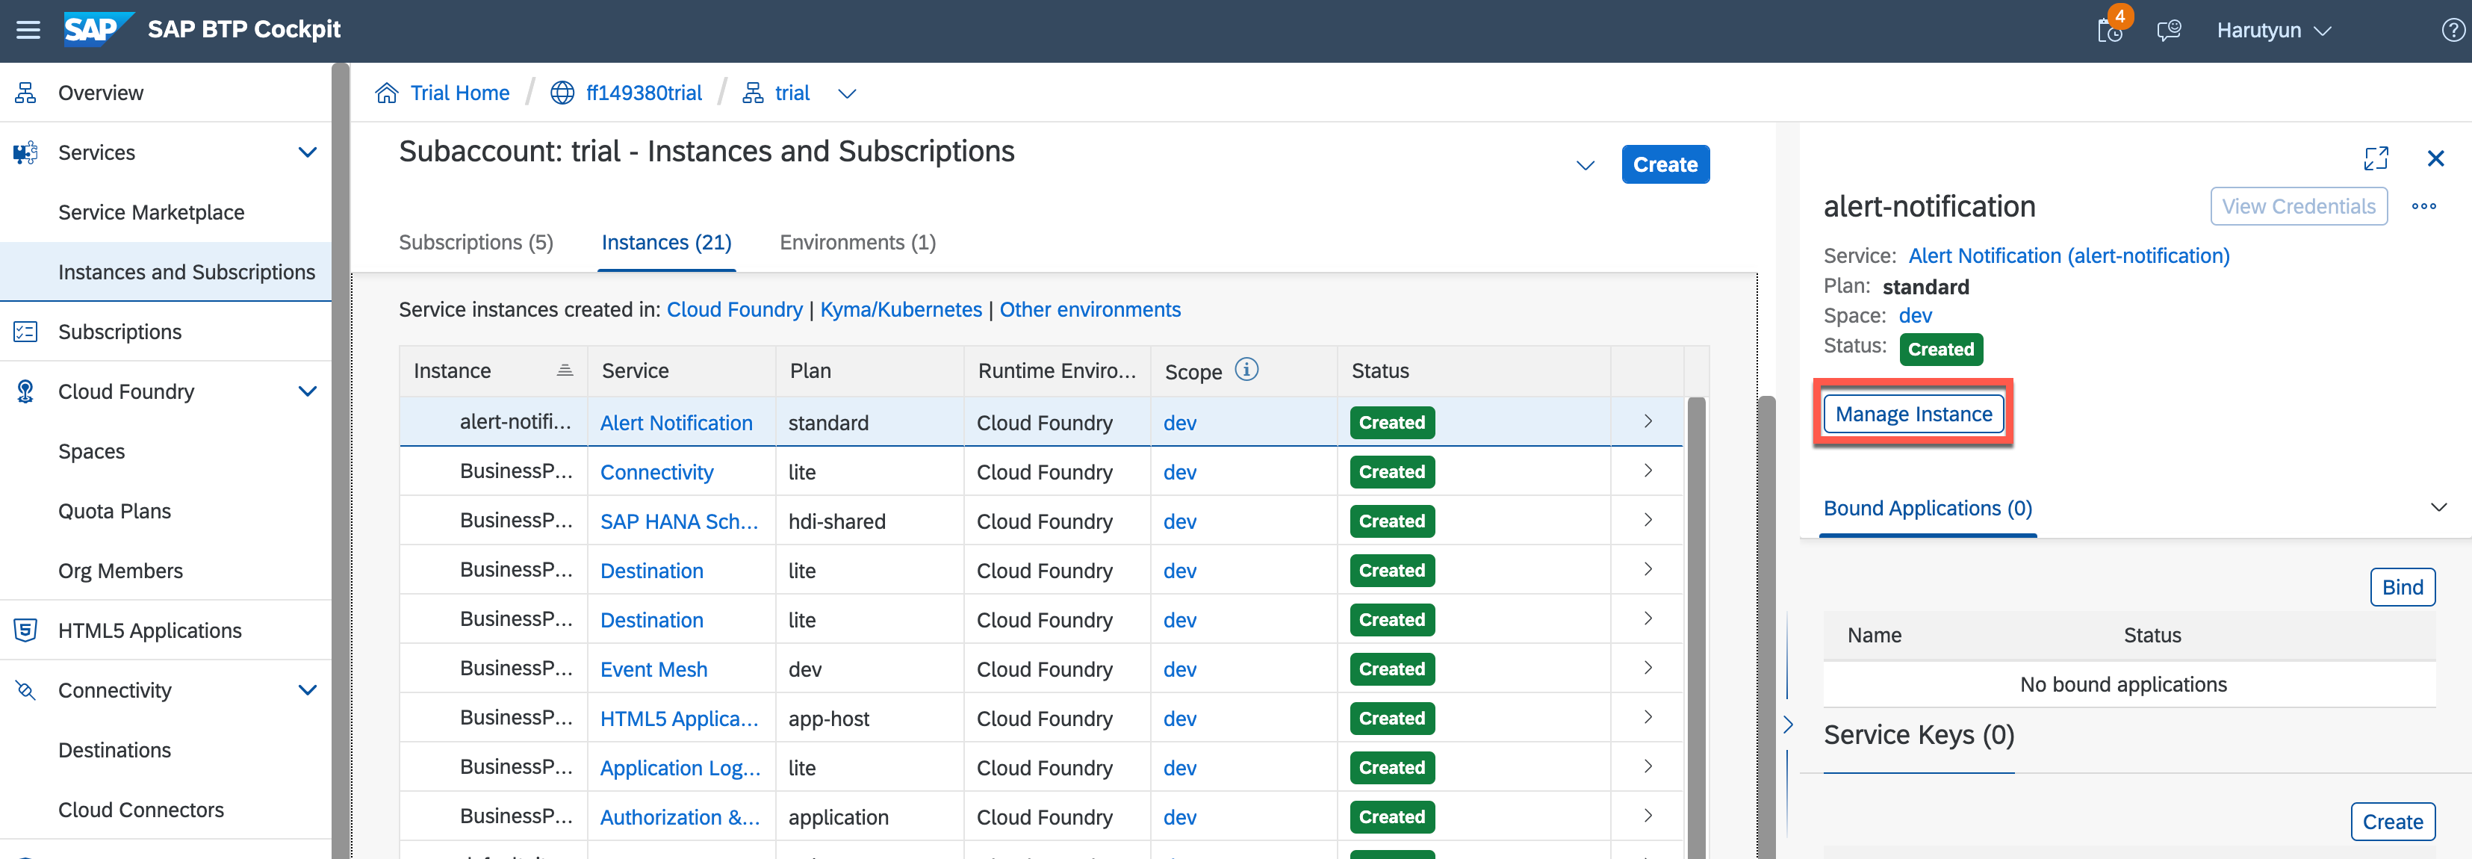Close the alert-notification details panel
Image resolution: width=2472 pixels, height=859 pixels.
point(2435,158)
